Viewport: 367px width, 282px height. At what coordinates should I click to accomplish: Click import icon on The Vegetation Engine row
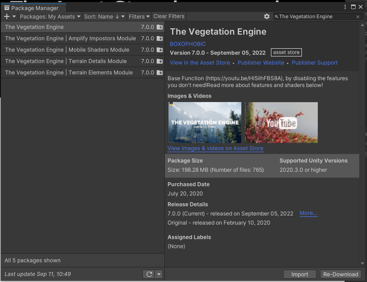[x=160, y=27]
